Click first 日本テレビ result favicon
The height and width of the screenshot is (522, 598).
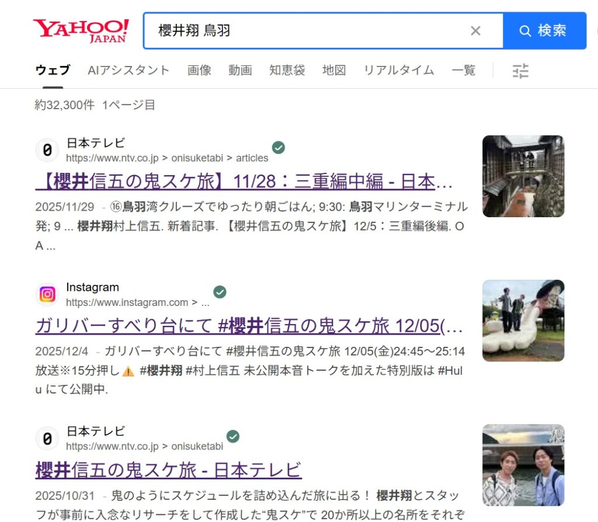(47, 150)
